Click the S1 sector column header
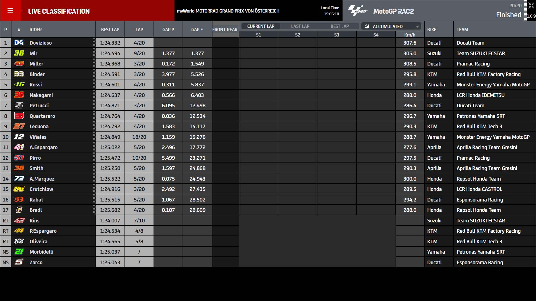 pos(259,35)
